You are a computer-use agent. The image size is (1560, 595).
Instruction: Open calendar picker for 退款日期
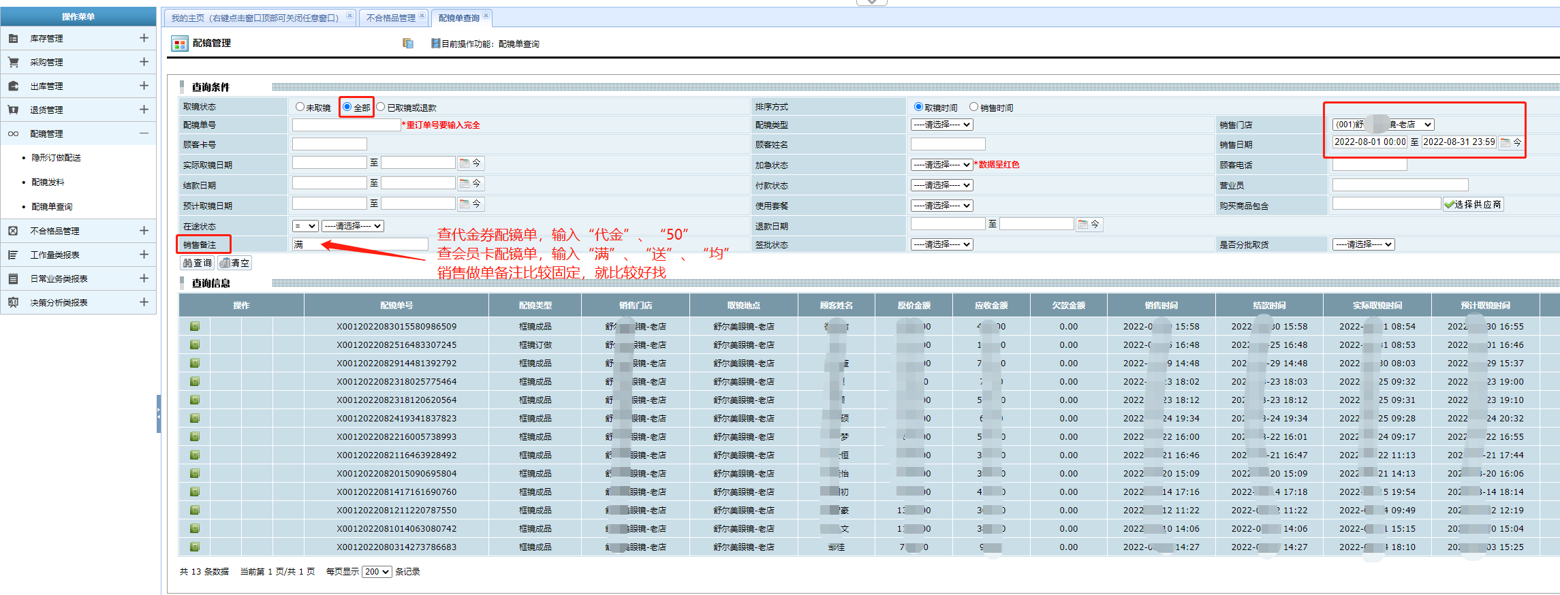pyautogui.click(x=1083, y=224)
